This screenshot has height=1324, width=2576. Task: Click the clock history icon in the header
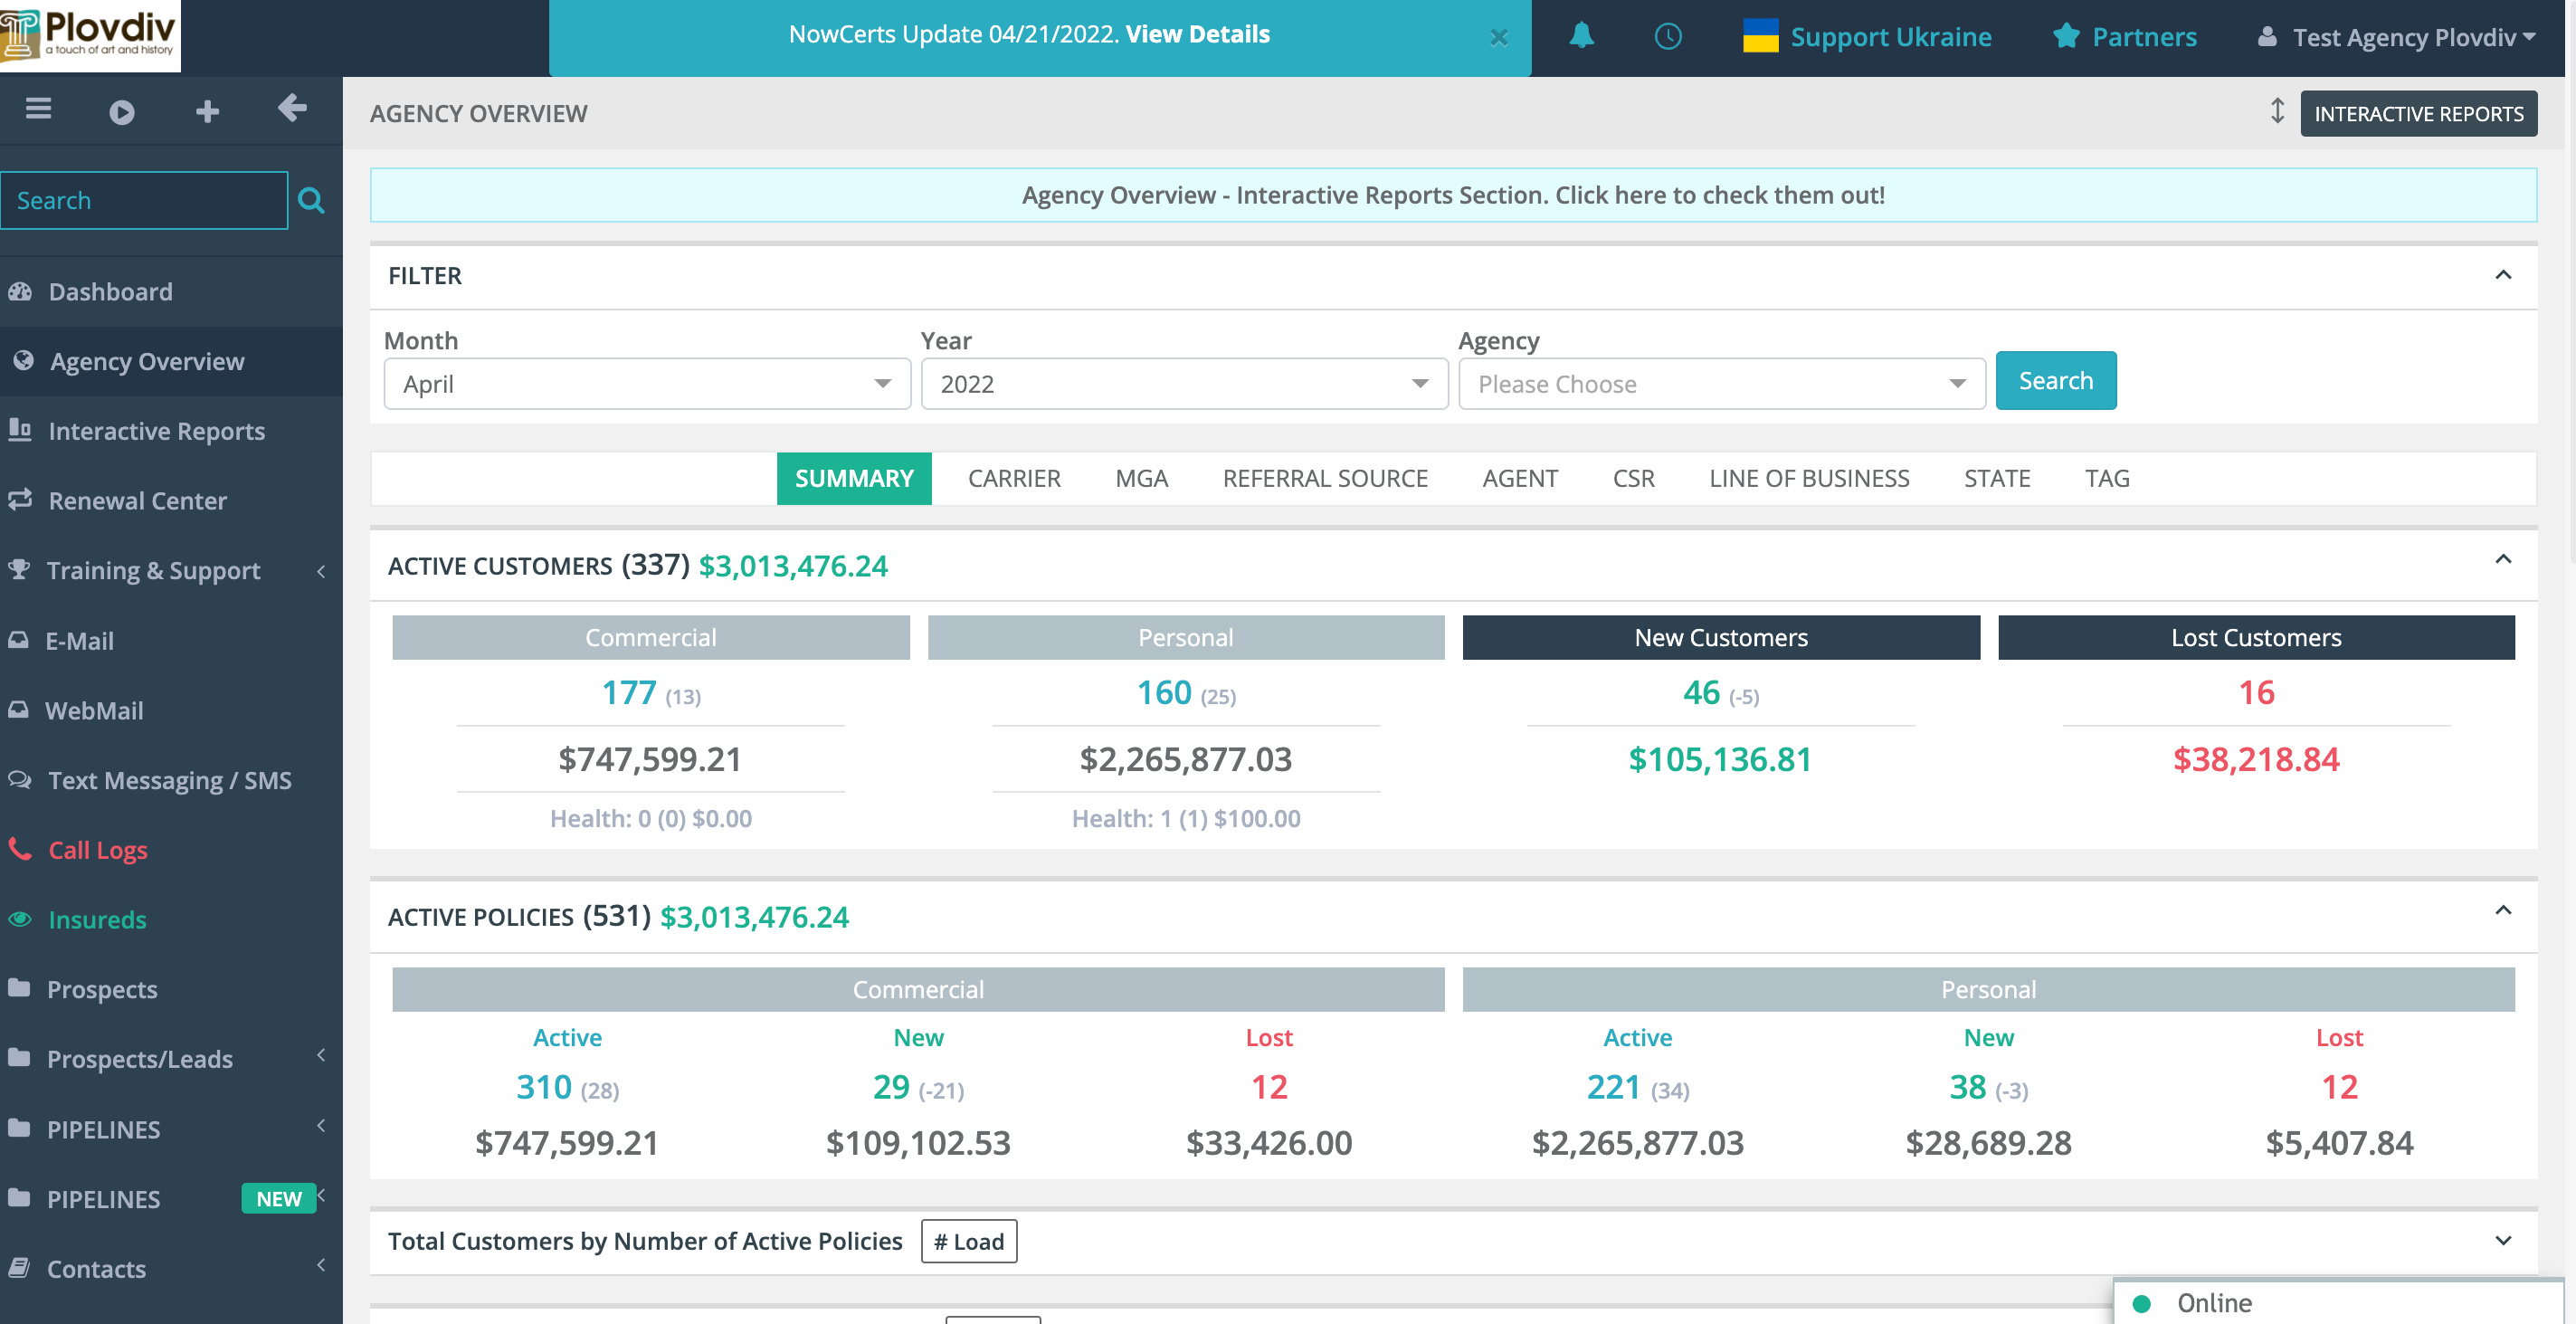click(x=1667, y=37)
